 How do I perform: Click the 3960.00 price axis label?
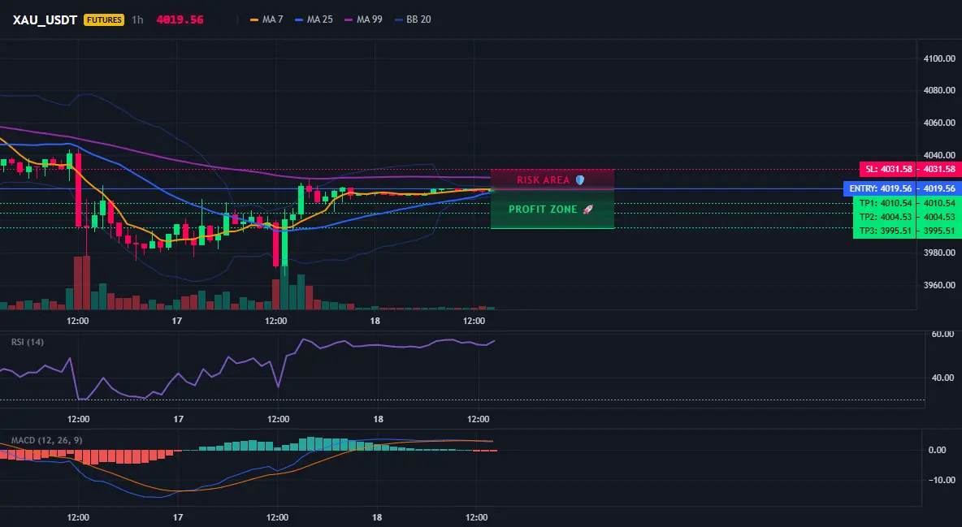coord(939,285)
